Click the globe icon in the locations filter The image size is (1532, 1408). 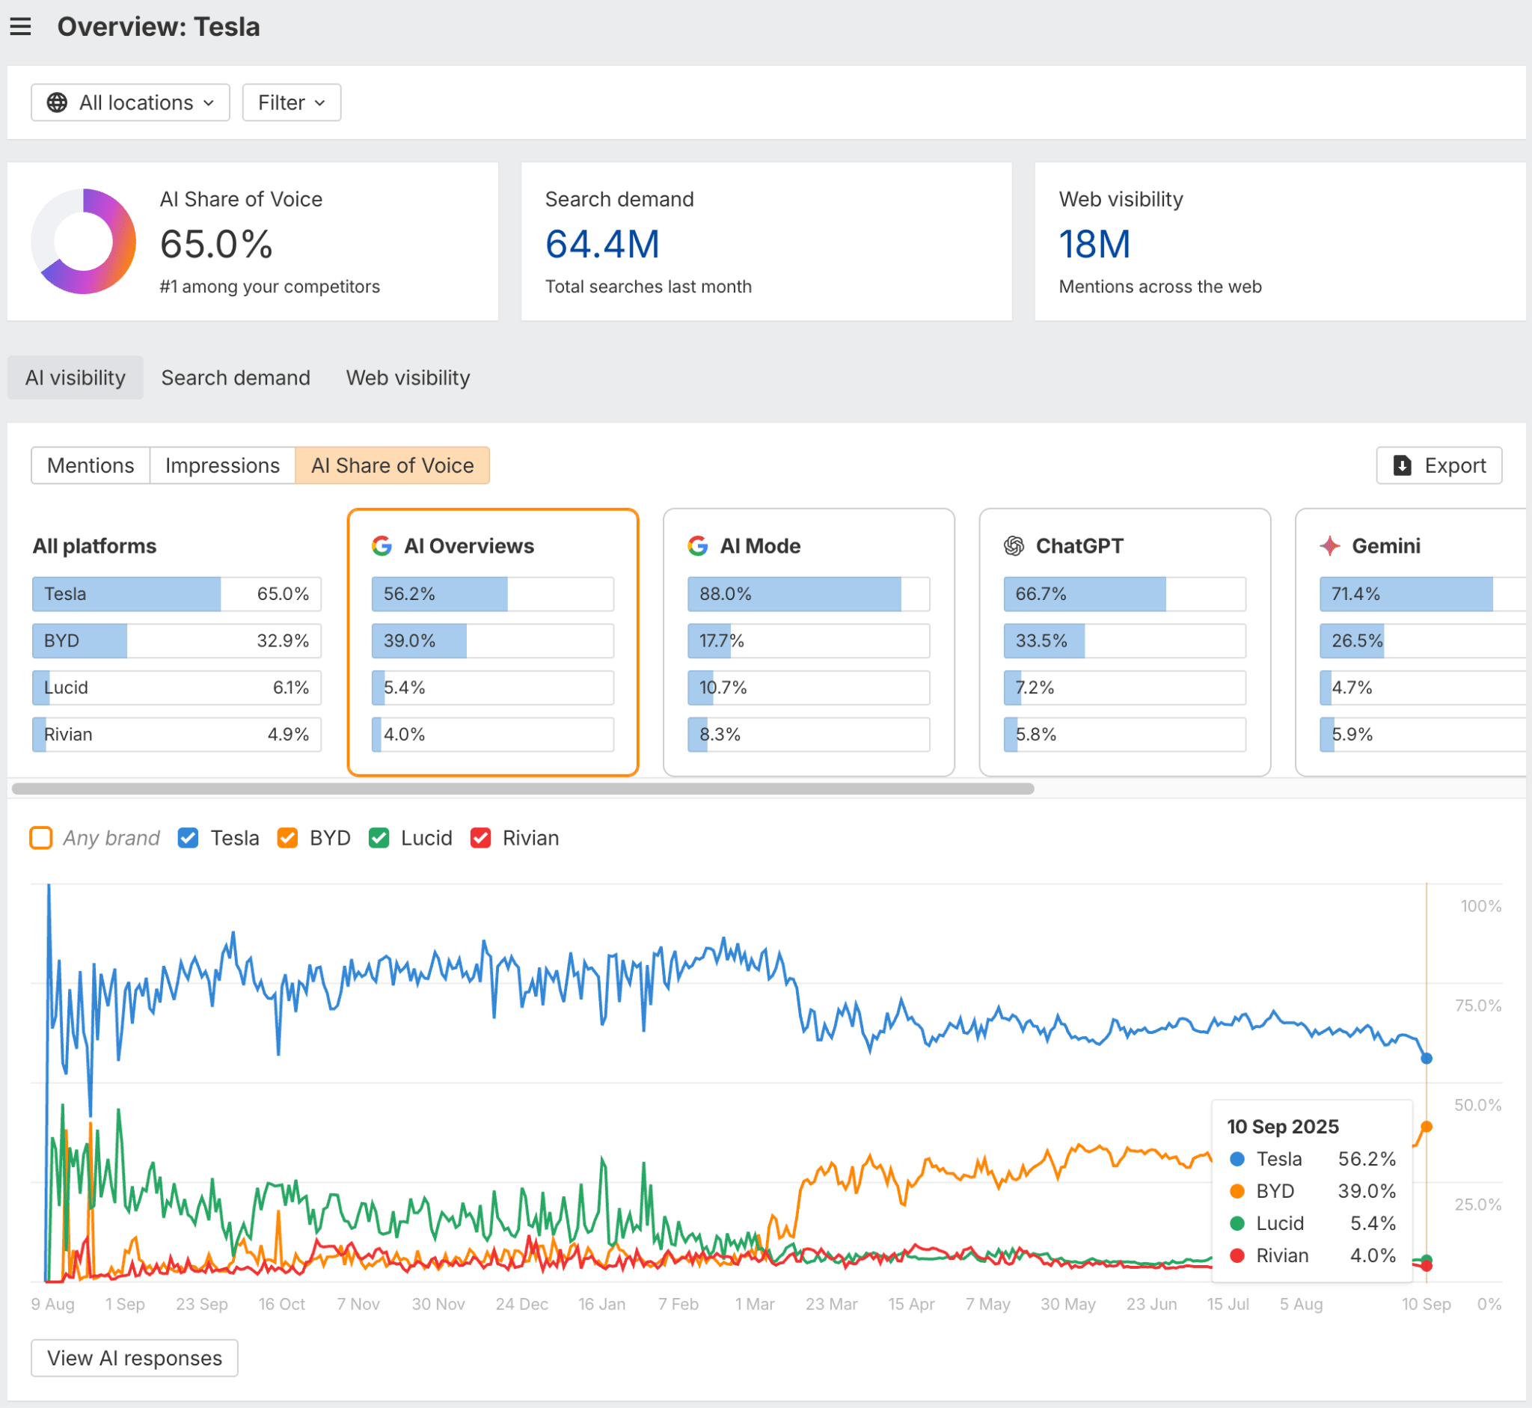[x=56, y=102]
